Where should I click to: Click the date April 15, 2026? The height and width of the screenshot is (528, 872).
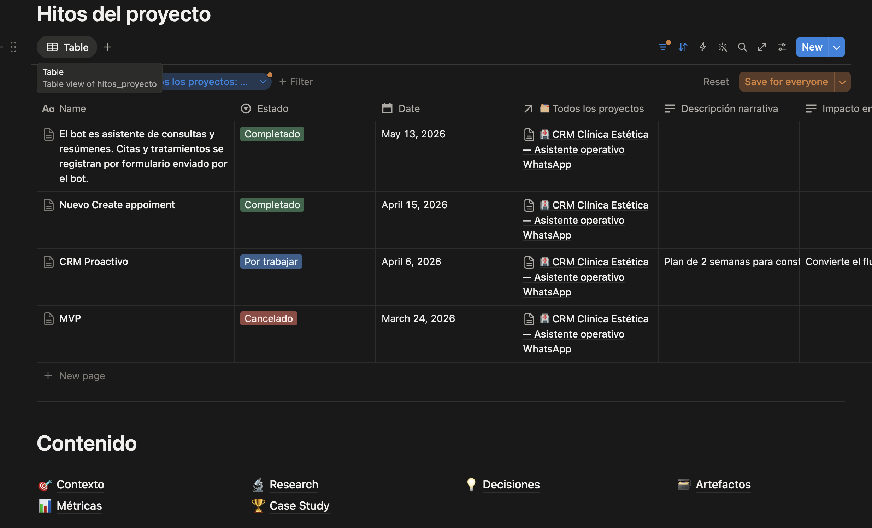(x=414, y=205)
